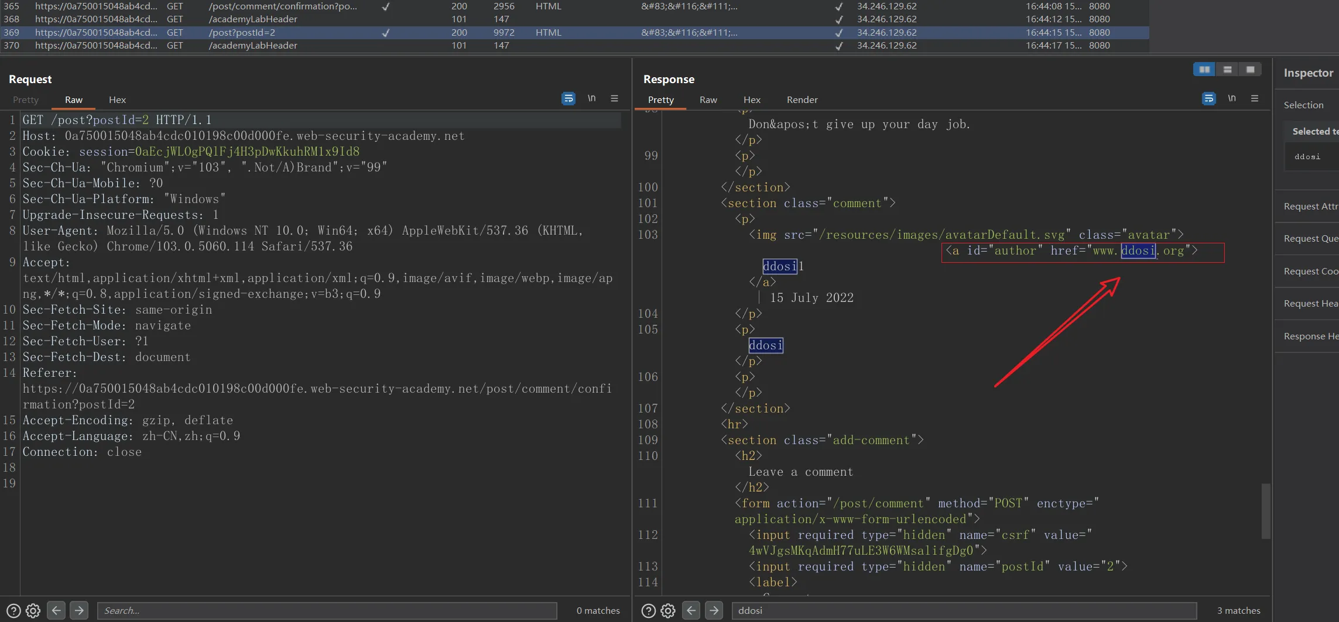Expand Request Headers section in Inspector
The width and height of the screenshot is (1339, 622).
coord(1307,303)
